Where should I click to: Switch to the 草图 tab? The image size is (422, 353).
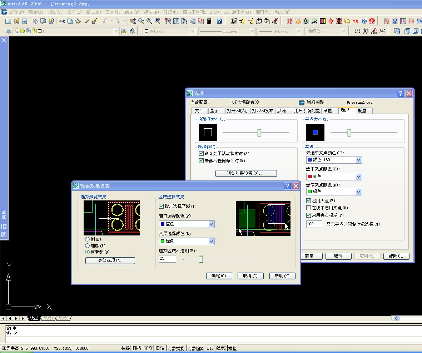pyautogui.click(x=330, y=111)
